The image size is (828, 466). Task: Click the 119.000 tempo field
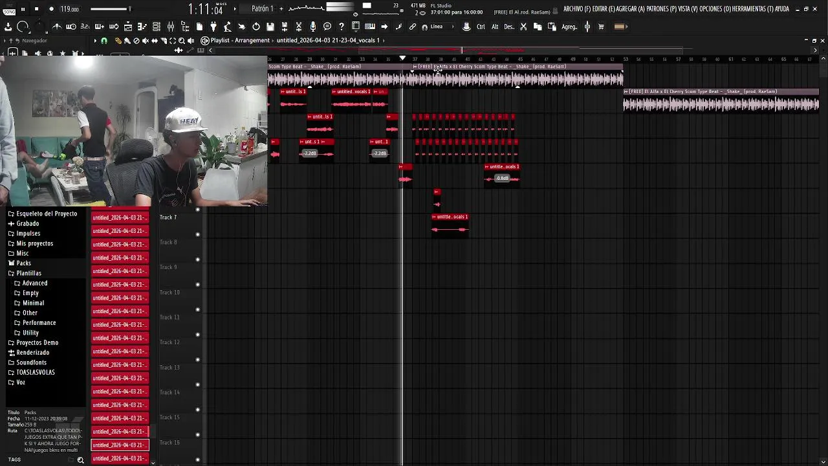pyautogui.click(x=70, y=9)
